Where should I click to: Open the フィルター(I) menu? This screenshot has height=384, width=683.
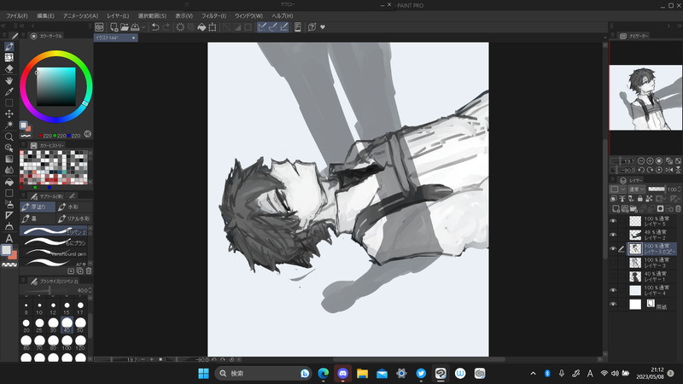pyautogui.click(x=213, y=15)
